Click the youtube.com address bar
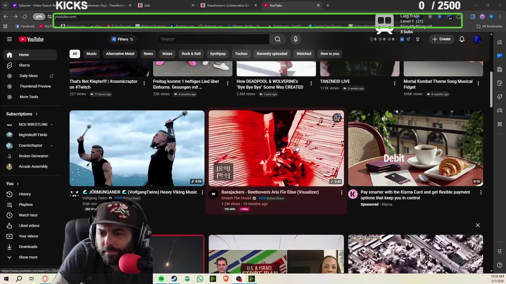The image size is (506, 284). point(213,17)
